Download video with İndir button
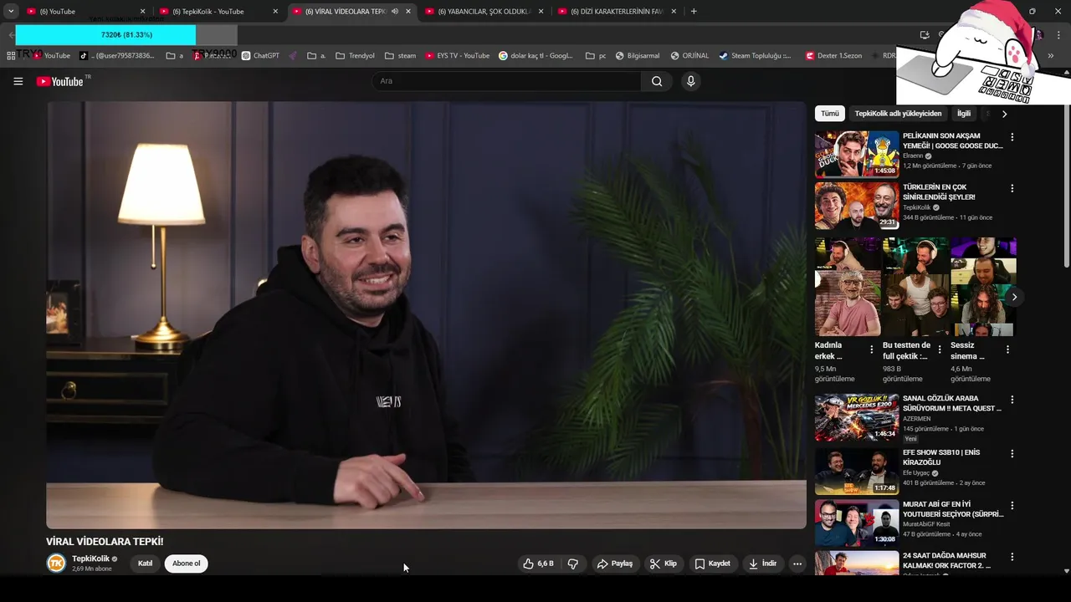 coord(762,564)
